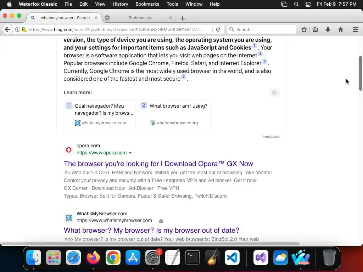Click the Search box in the toolbar
Viewport: 363px width, 272px height.
tap(262, 29)
